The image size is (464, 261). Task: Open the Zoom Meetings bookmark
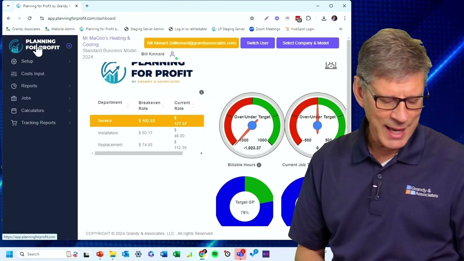[265, 29]
